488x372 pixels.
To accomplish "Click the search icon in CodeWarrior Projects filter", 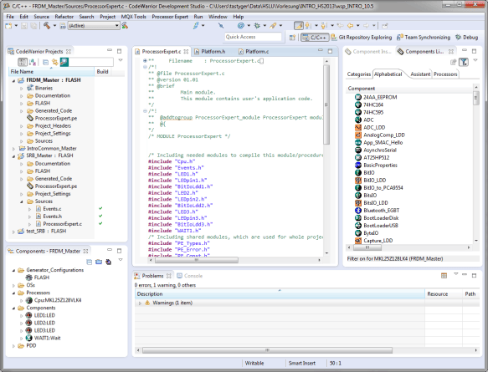I will [64, 63].
